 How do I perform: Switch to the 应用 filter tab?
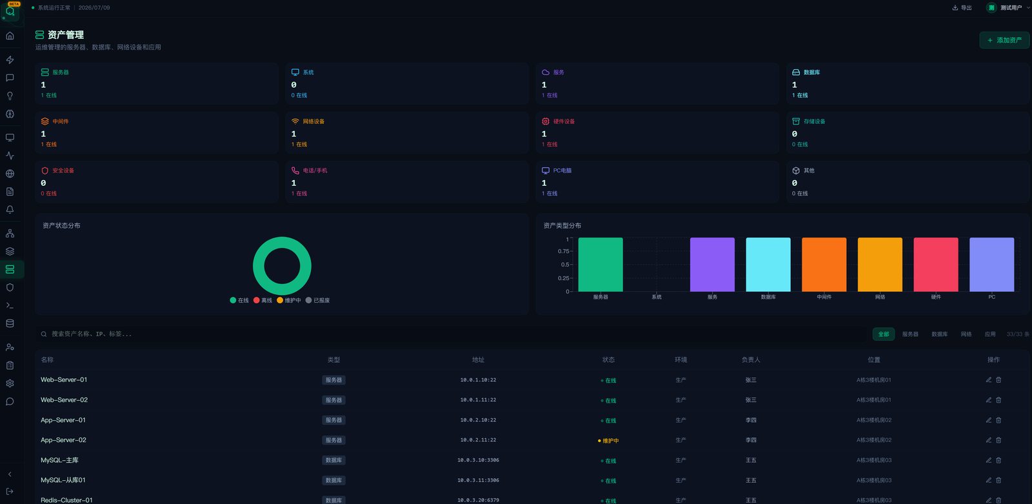pyautogui.click(x=990, y=334)
